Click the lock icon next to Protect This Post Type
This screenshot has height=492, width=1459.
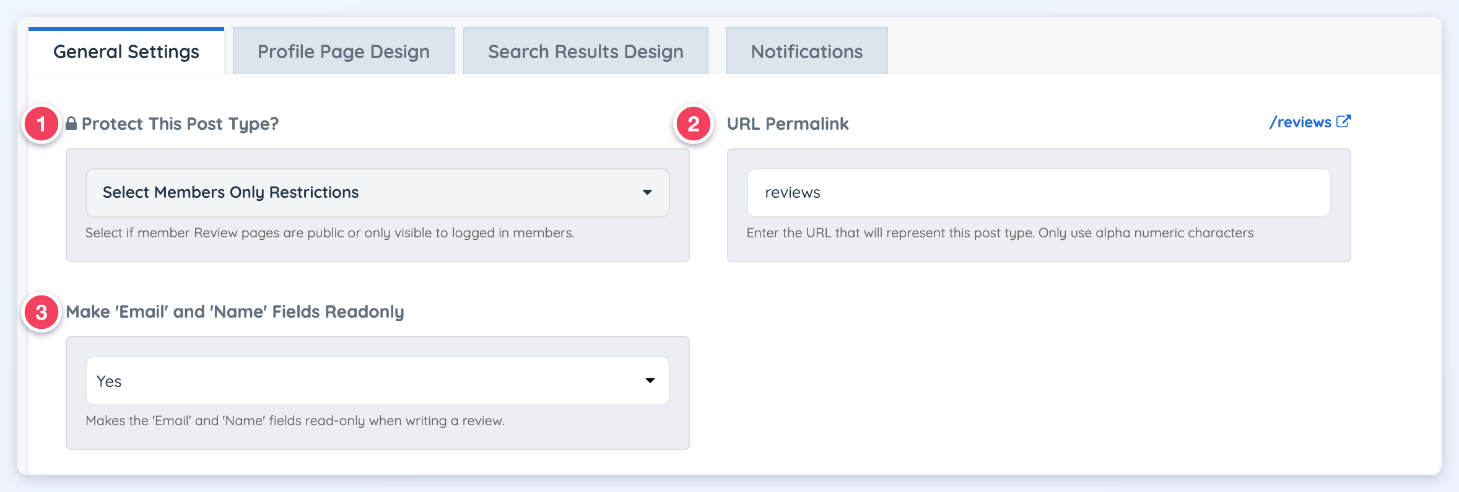pos(71,124)
